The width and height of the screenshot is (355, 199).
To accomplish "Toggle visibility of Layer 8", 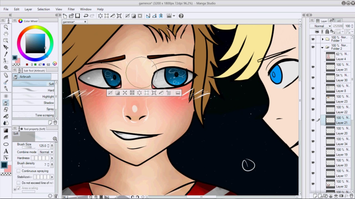I will pos(313,88).
